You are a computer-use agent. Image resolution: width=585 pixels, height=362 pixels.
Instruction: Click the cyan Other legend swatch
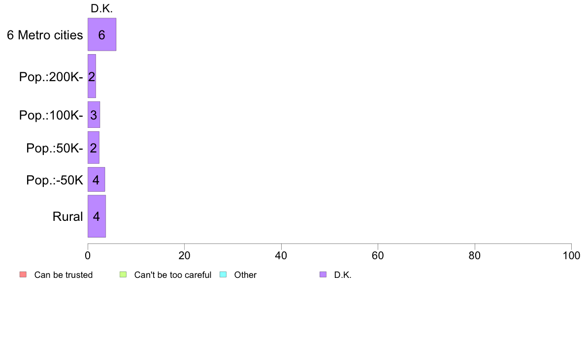[x=223, y=275]
